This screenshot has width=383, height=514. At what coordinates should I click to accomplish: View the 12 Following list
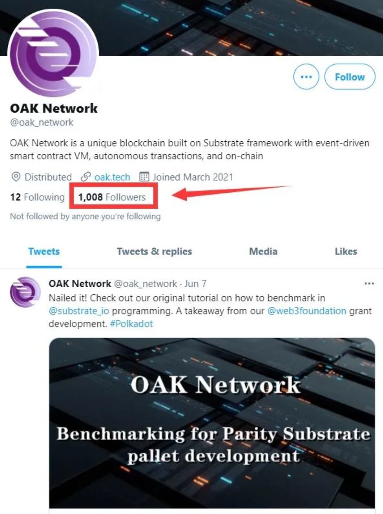38,197
